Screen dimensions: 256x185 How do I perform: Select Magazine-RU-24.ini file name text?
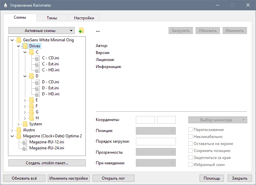(47, 148)
